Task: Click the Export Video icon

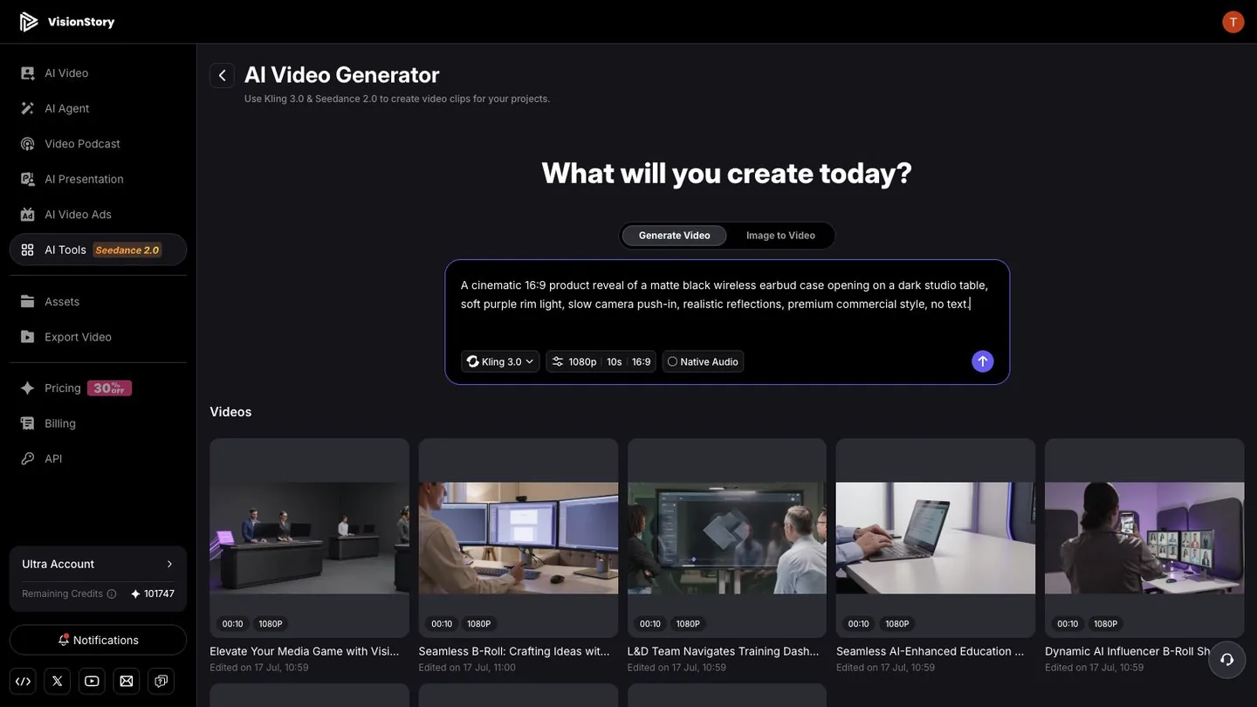Action: 28,337
